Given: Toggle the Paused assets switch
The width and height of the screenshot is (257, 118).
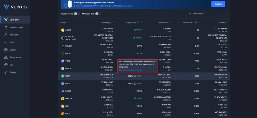Looking at the screenshot, I should pos(77,14).
